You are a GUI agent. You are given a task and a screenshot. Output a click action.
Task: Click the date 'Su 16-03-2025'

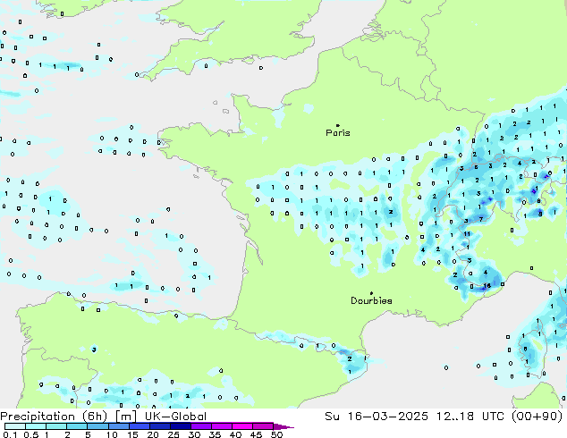(x=377, y=417)
